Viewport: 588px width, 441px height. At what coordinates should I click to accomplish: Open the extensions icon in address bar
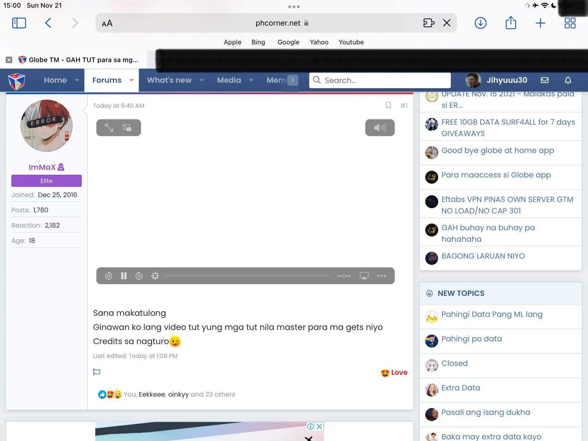click(x=429, y=23)
